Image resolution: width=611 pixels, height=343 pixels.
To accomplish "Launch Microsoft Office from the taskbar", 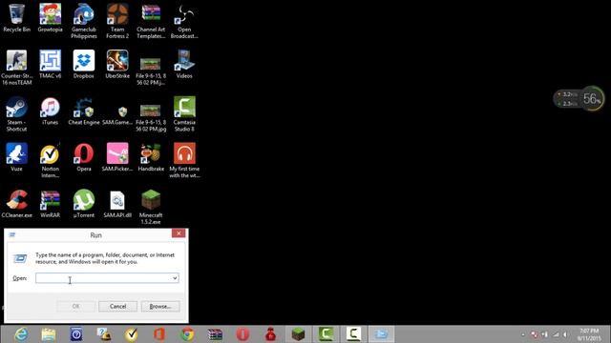I will point(159,334).
